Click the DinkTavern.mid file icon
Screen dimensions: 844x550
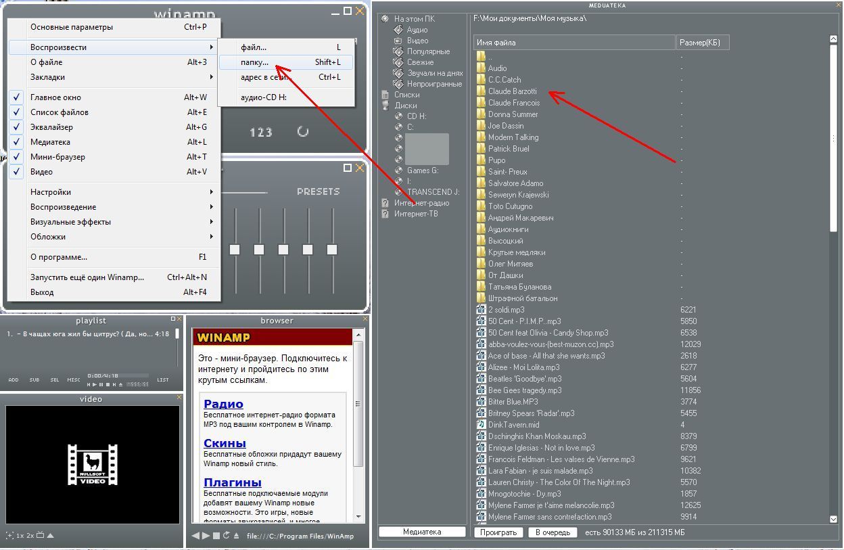(x=481, y=425)
